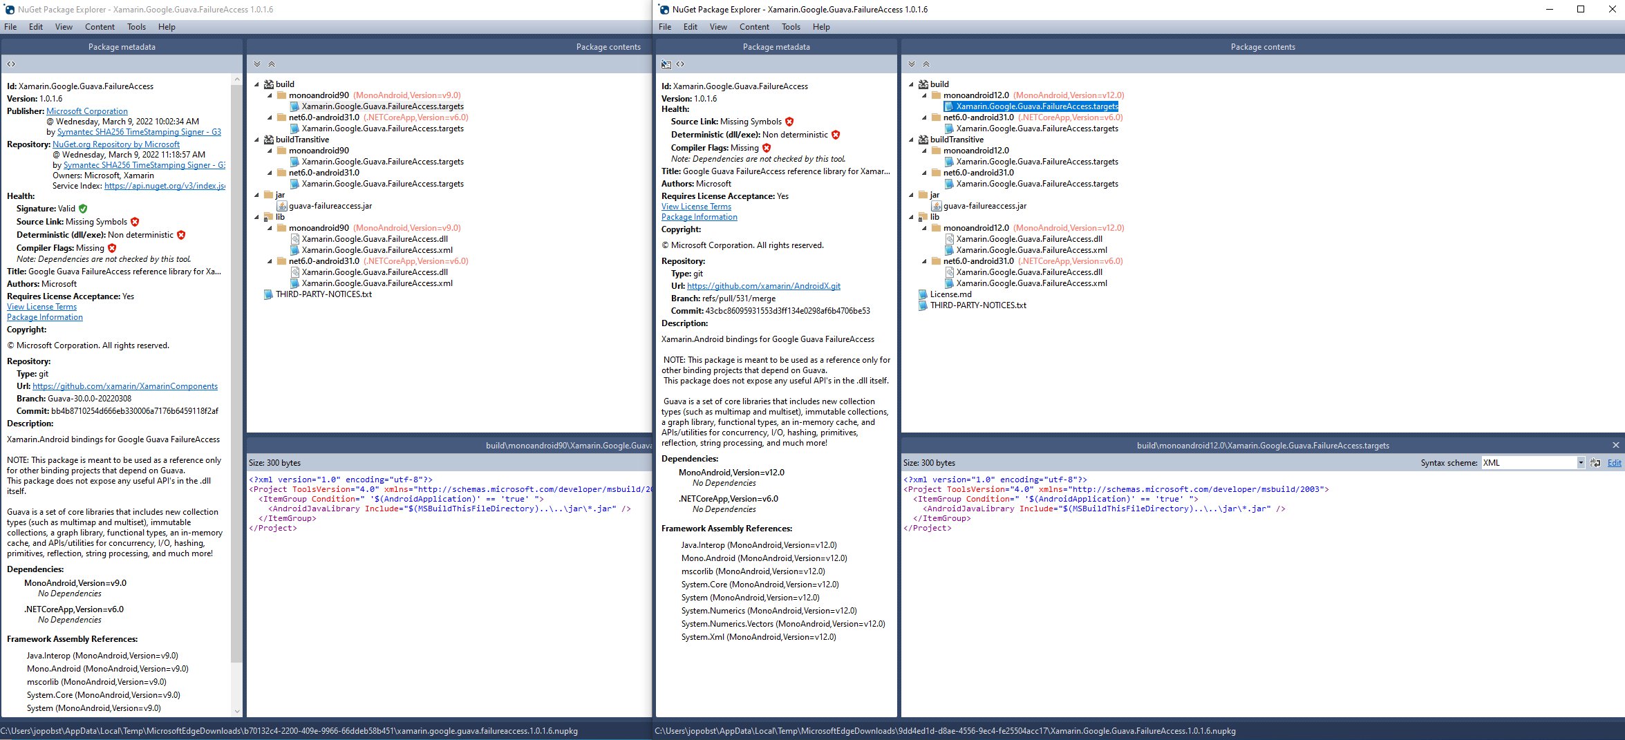Open github XamarinComponents URL in left window
This screenshot has width=1625, height=740.
coord(125,386)
